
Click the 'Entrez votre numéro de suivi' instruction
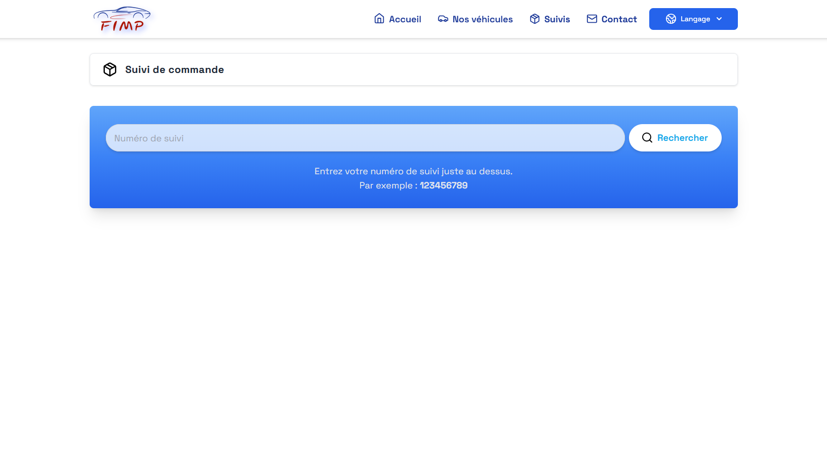click(413, 171)
